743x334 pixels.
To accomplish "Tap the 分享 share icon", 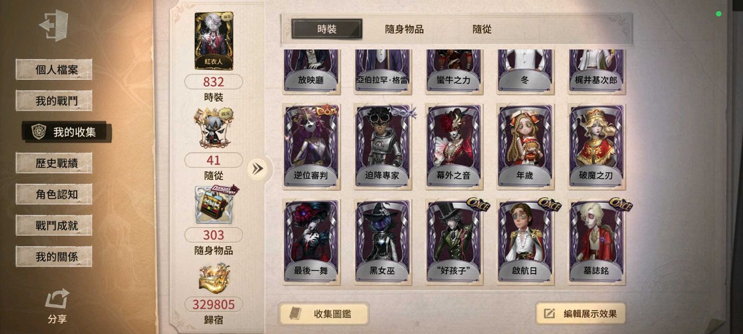I will click(57, 300).
